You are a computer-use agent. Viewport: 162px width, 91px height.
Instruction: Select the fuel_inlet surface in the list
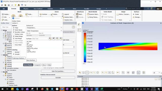(29, 47)
